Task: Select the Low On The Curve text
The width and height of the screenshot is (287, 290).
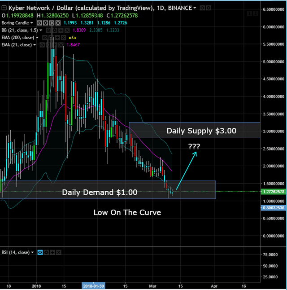Action: tap(127, 212)
